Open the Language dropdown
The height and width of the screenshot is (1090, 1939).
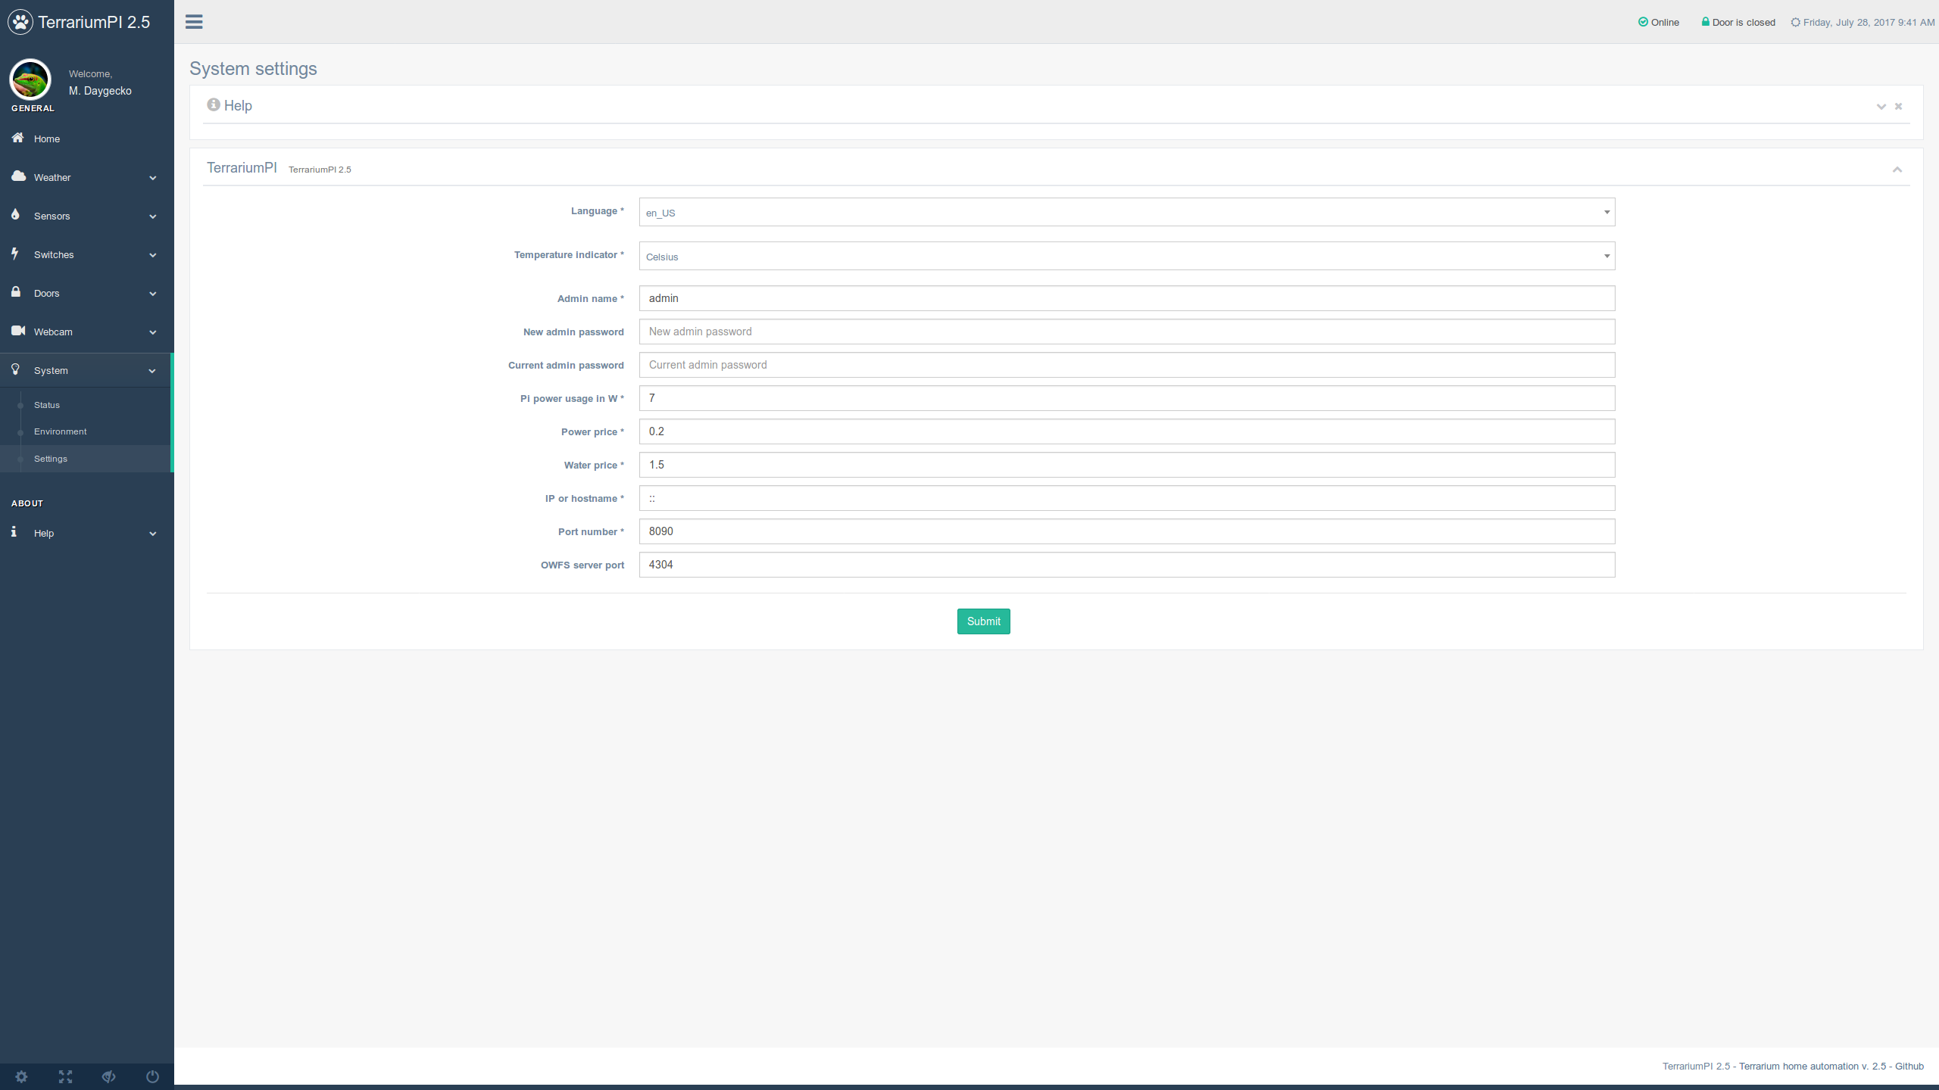[1126, 212]
